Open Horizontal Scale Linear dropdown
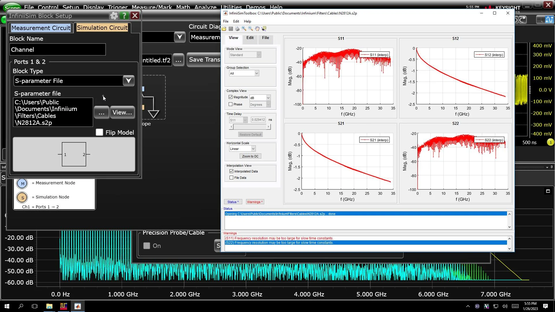This screenshot has height=312, width=555. [x=243, y=149]
